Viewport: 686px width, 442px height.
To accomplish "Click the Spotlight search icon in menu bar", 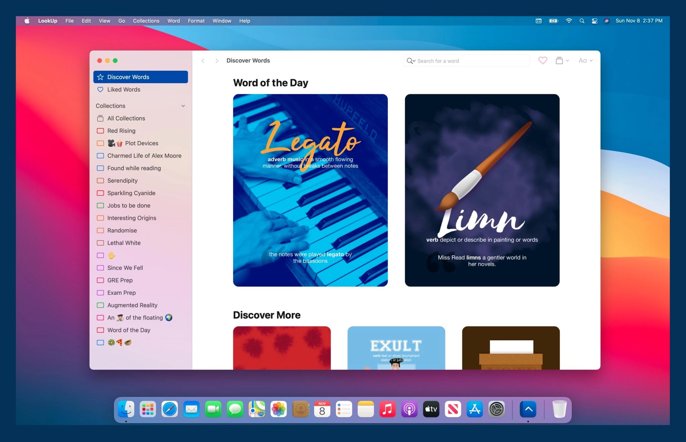I will click(x=582, y=21).
